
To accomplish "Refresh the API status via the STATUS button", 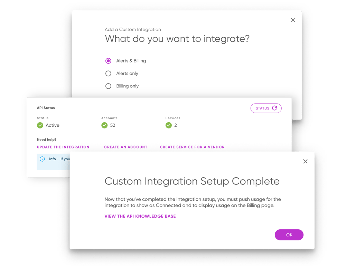I will click(266, 108).
